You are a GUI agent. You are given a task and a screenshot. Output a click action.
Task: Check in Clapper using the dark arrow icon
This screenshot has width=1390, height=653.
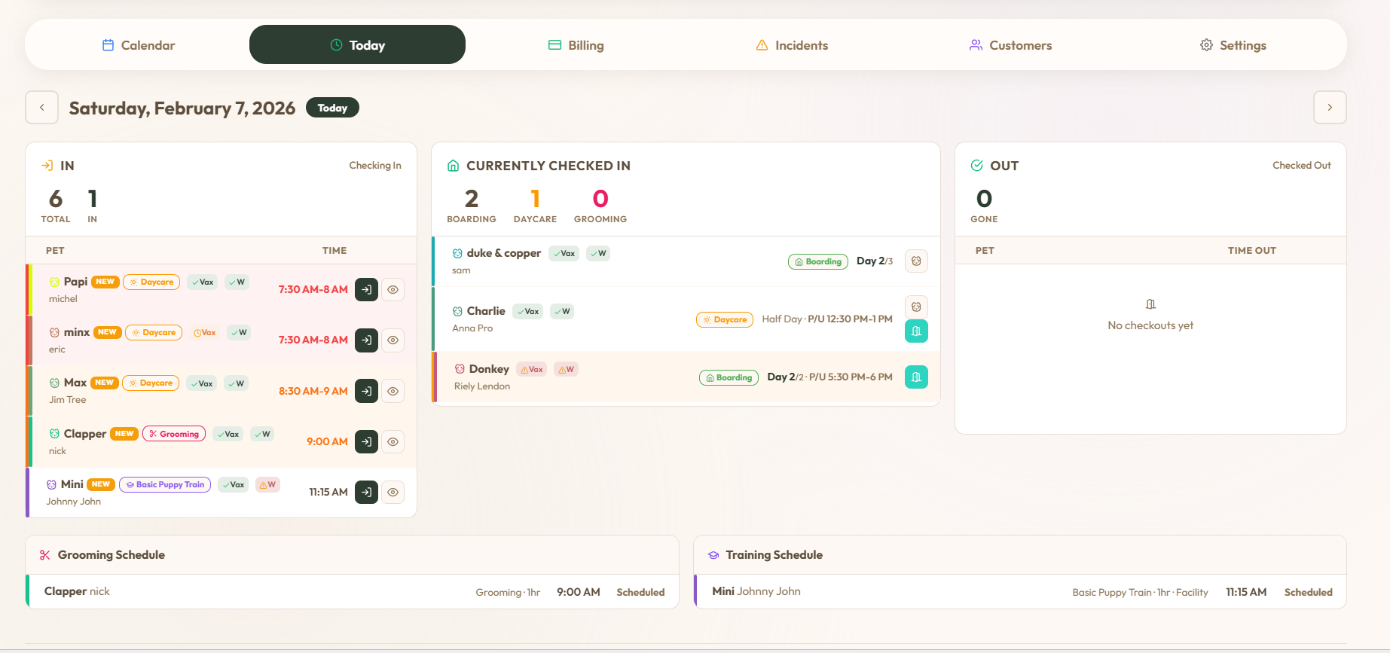click(x=366, y=441)
